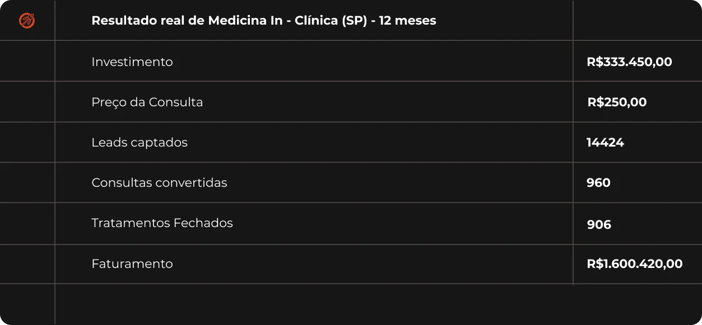This screenshot has height=325, width=702.
Task: Click the Leads captados label
Action: pyautogui.click(x=140, y=143)
